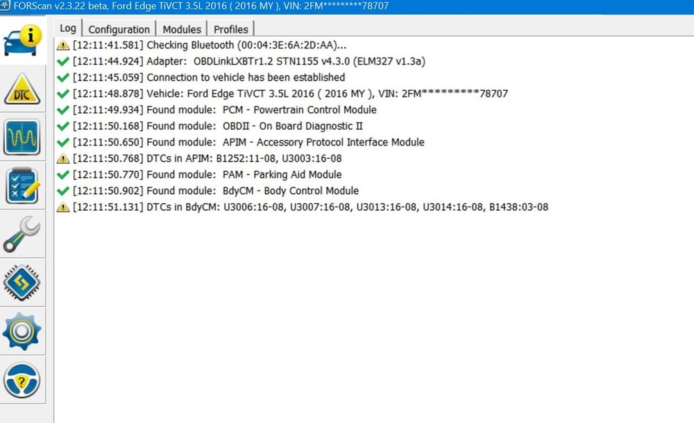This screenshot has width=694, height=423.
Task: Open the chip module programming section
Action: 23,283
